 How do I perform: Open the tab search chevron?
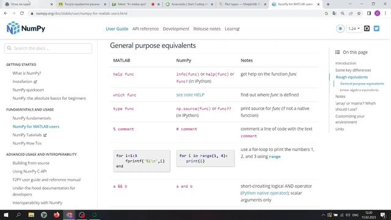[x=350, y=4]
